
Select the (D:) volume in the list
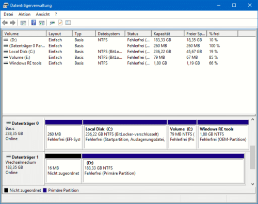point(13,40)
